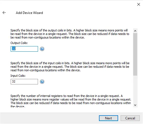The width and height of the screenshot is (143, 124).
Task: Click the input coils description paragraph
Action: [70, 67]
